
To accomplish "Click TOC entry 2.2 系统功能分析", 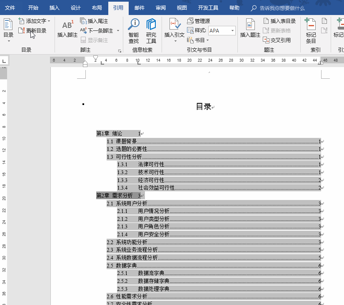I will click(214, 242).
